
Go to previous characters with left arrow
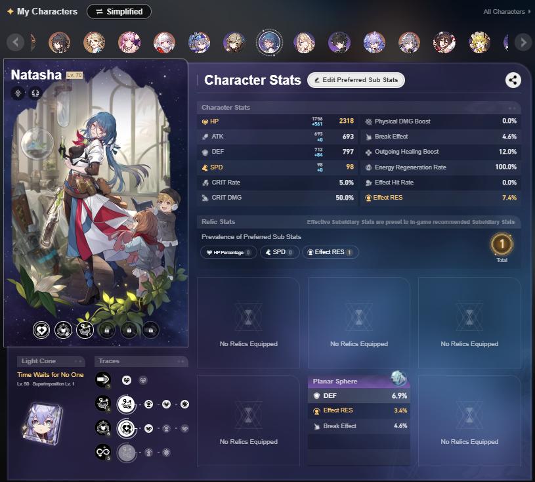click(15, 42)
